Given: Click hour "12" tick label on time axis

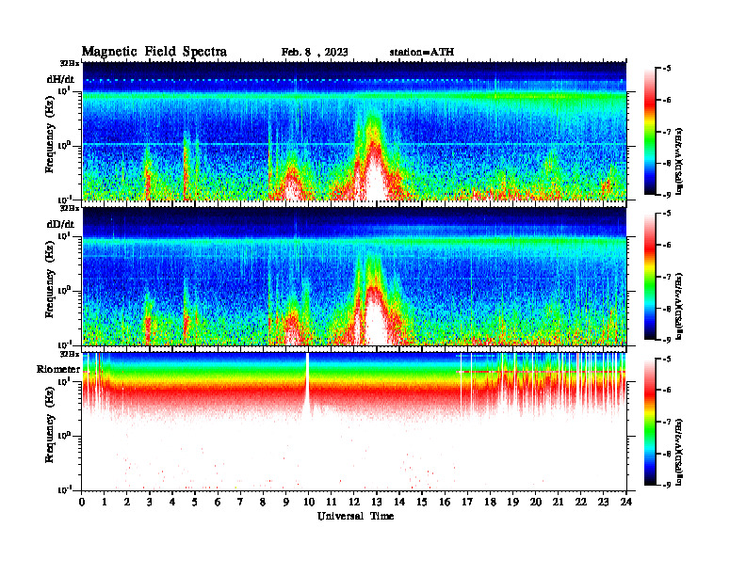Looking at the screenshot, I should point(354,502).
